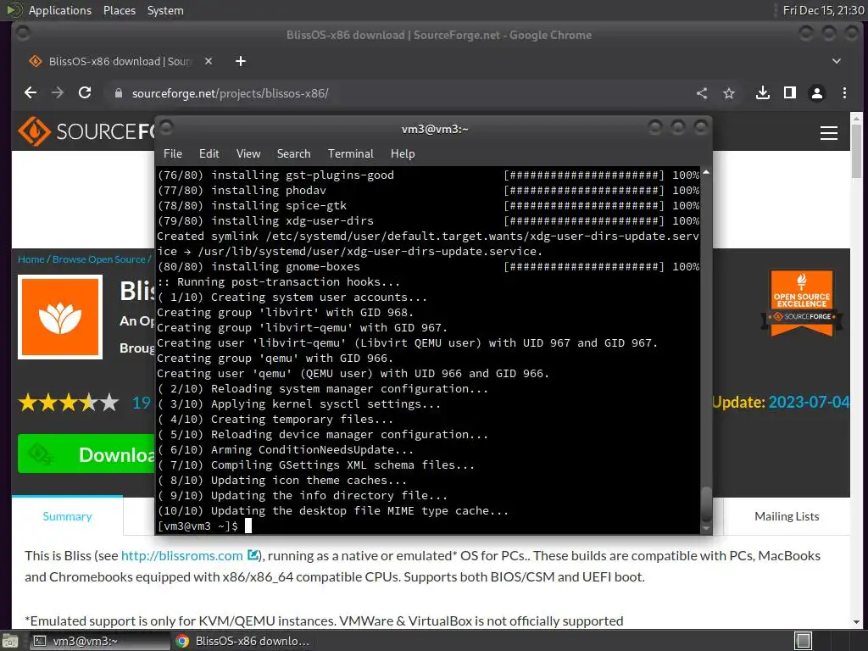This screenshot has height=651, width=868.
Task: Switch to the vm3@vm3:~ taskbar item
Action: pos(100,641)
